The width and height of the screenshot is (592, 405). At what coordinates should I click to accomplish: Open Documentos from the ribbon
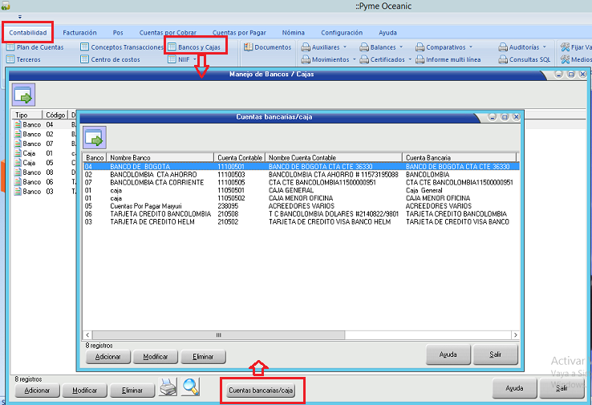(268, 47)
